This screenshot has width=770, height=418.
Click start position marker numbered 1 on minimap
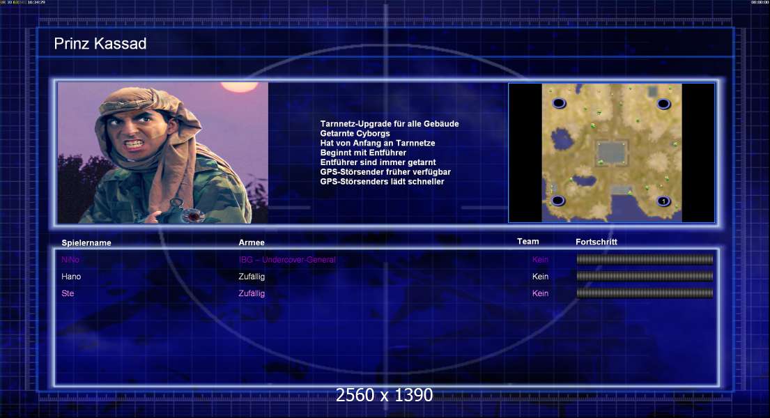pos(663,201)
